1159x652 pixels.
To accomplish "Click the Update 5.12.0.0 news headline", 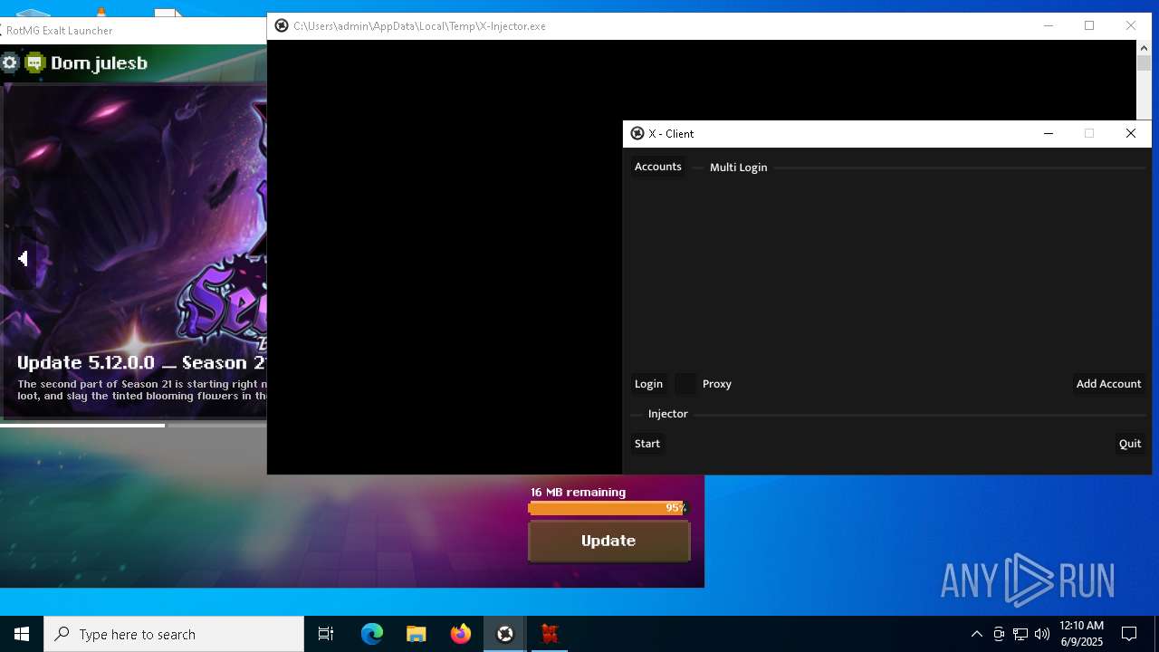I will pos(141,363).
